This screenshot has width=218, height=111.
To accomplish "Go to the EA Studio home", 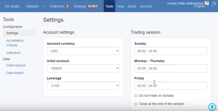I will point(12,6).
